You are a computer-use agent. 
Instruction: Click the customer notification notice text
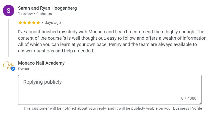point(112,108)
